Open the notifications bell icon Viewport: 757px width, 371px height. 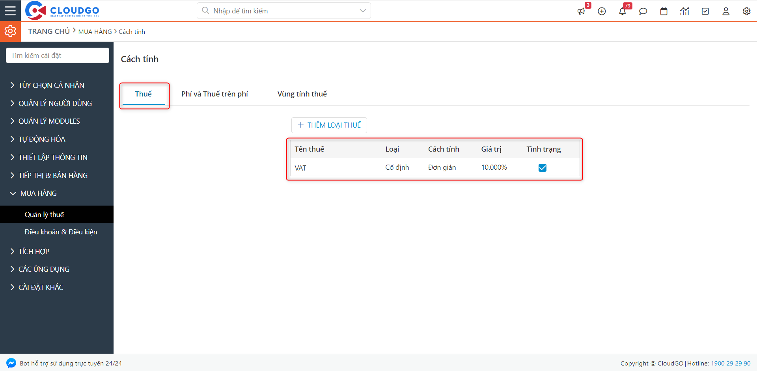click(x=623, y=11)
